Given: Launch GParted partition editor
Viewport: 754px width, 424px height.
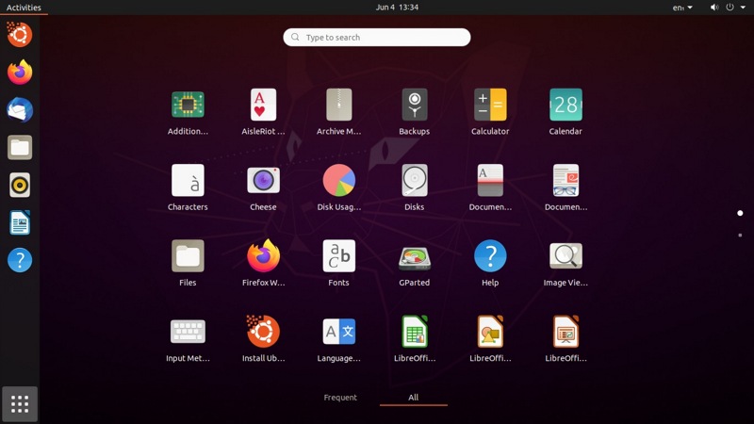Looking at the screenshot, I should pos(414,257).
